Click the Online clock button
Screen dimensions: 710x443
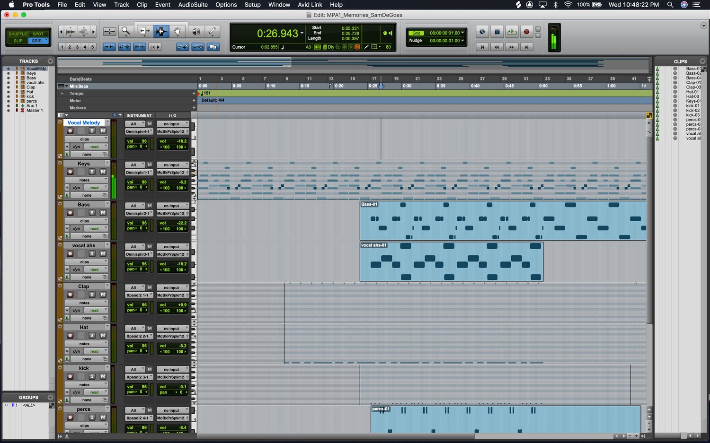(482, 32)
